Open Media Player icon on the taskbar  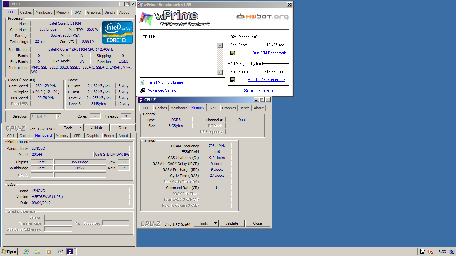tap(49, 252)
